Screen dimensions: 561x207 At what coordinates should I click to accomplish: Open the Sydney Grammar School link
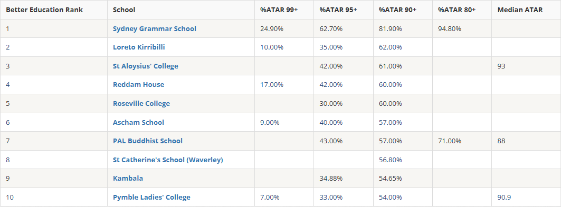[155, 28]
